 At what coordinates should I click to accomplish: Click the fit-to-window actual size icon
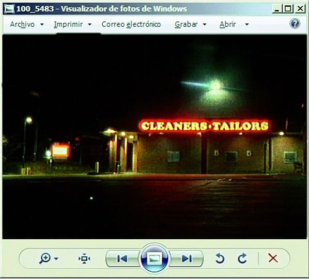(84, 258)
